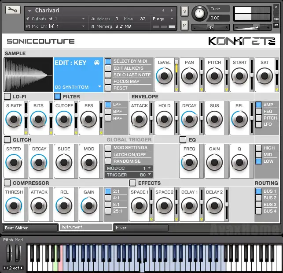Enable the COMPRESSOR checkbox
The width and height of the screenshot is (283, 273).
7,183
